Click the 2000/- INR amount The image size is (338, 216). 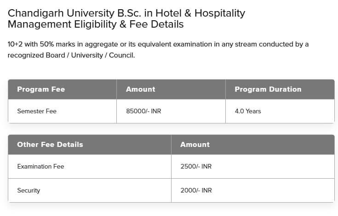(x=196, y=190)
